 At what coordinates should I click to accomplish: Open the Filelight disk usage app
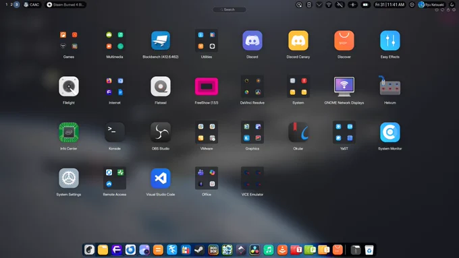click(x=68, y=86)
